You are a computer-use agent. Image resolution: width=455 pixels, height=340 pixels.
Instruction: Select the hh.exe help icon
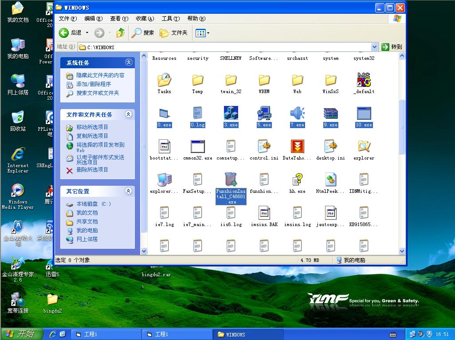(x=297, y=180)
